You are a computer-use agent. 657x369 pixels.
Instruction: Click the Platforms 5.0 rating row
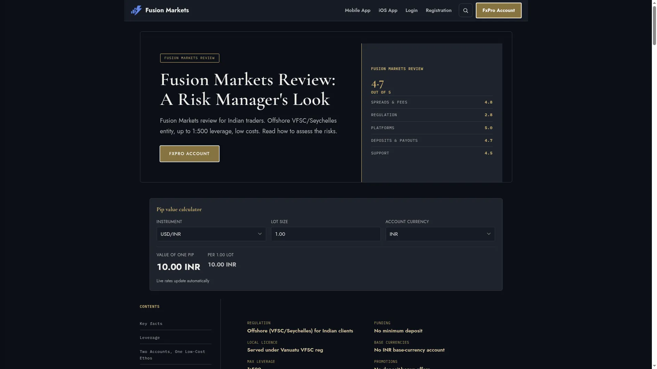[432, 128]
